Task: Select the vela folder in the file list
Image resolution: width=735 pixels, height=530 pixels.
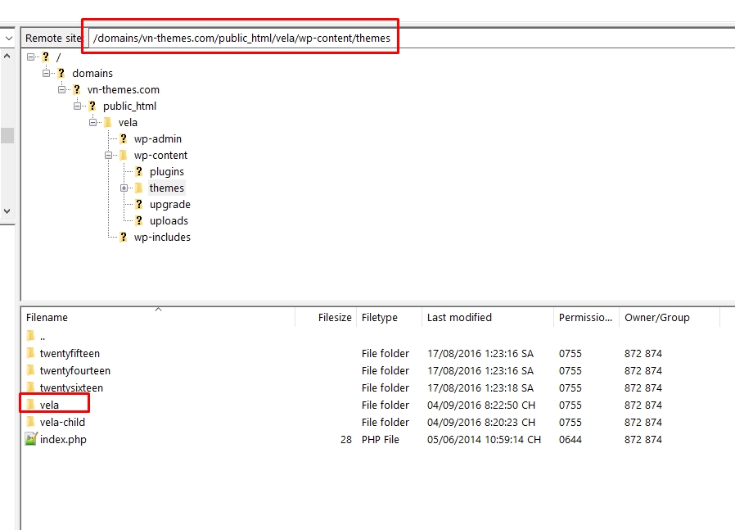Action: [x=51, y=405]
